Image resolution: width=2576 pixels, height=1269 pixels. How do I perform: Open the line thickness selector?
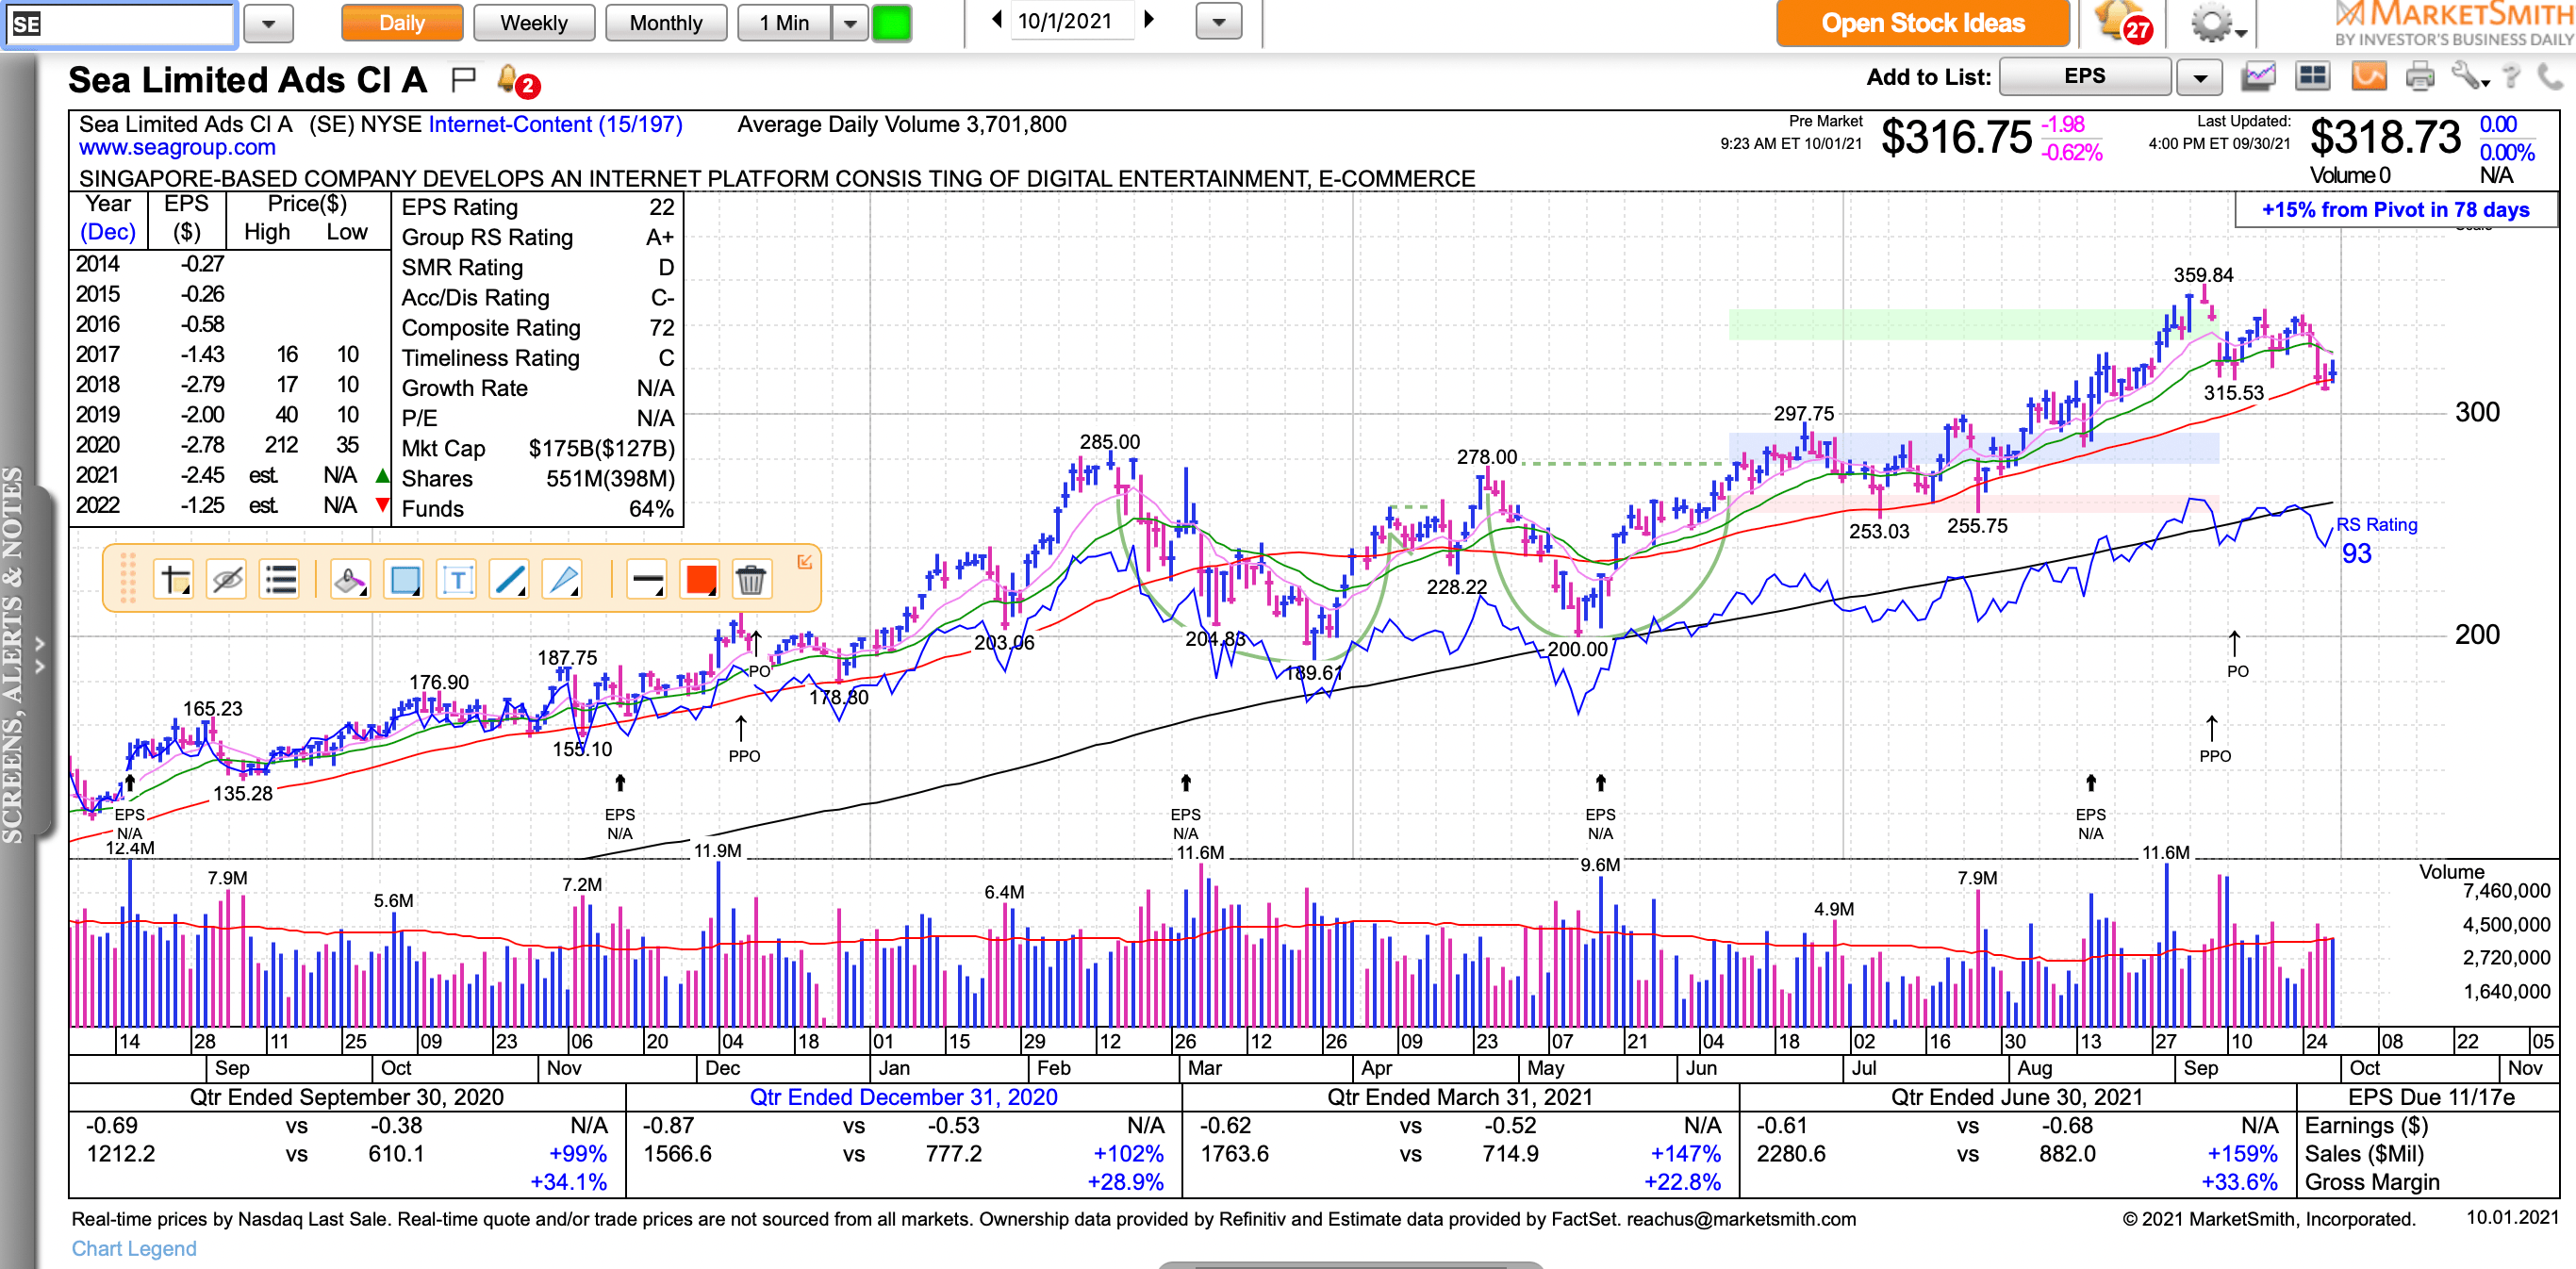coord(647,579)
